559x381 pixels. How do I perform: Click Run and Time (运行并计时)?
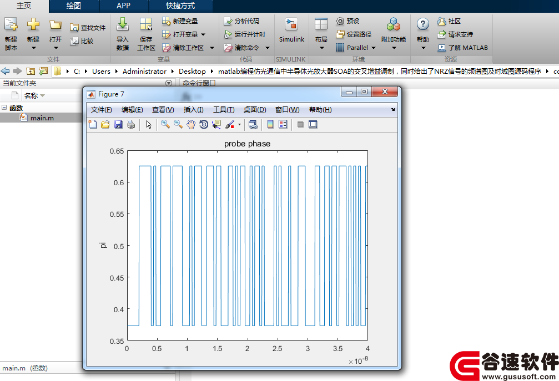pyautogui.click(x=245, y=34)
